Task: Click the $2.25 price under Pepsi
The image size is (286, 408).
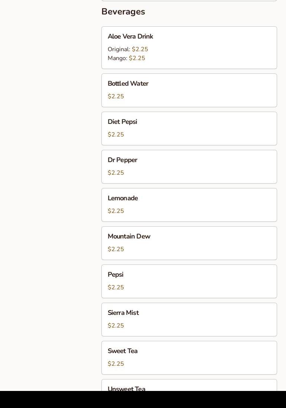Action: pos(116,287)
